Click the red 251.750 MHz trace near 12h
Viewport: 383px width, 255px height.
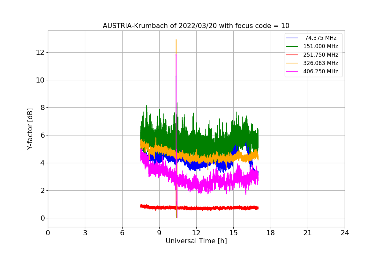[x=196, y=208]
